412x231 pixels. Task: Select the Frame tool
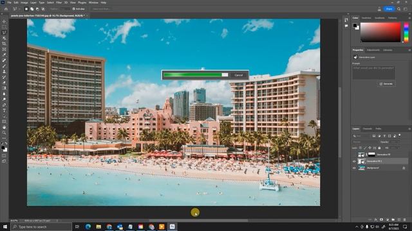(x=4, y=49)
